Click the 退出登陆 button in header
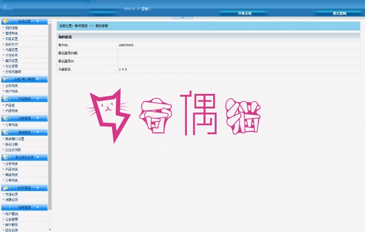Viewport: 365px width, 232px height. tap(339, 14)
